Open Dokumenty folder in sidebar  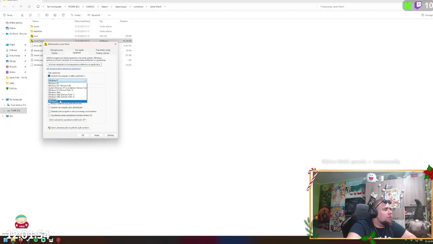pos(15,56)
